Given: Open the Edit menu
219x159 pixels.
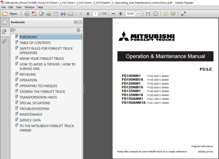Looking at the screenshot, I should click(11, 7).
